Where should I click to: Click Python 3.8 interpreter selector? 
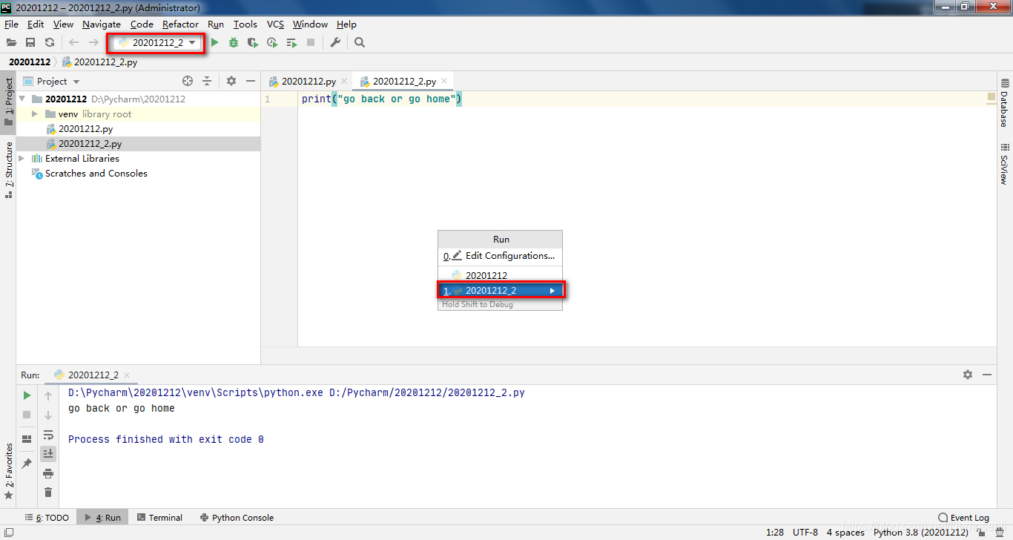(920, 532)
